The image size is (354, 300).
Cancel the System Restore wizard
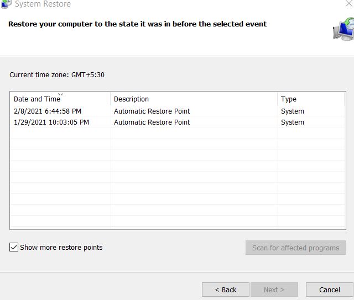(330, 290)
